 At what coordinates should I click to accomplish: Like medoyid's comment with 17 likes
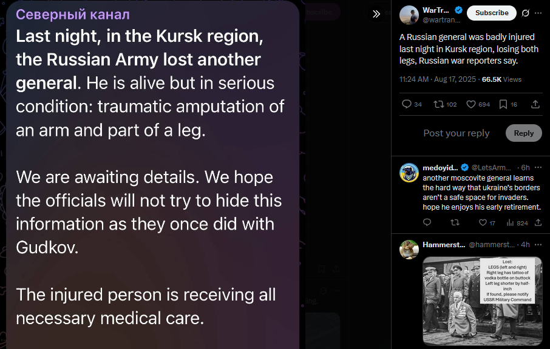(x=487, y=222)
